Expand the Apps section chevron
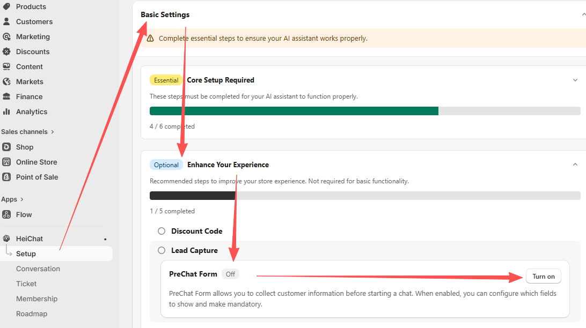586x328 pixels. pos(22,199)
